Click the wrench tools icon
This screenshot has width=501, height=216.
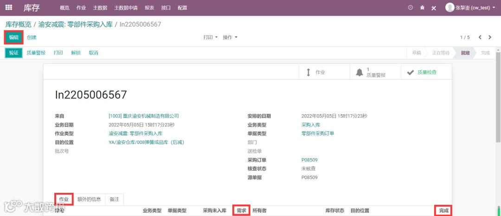pos(434,8)
